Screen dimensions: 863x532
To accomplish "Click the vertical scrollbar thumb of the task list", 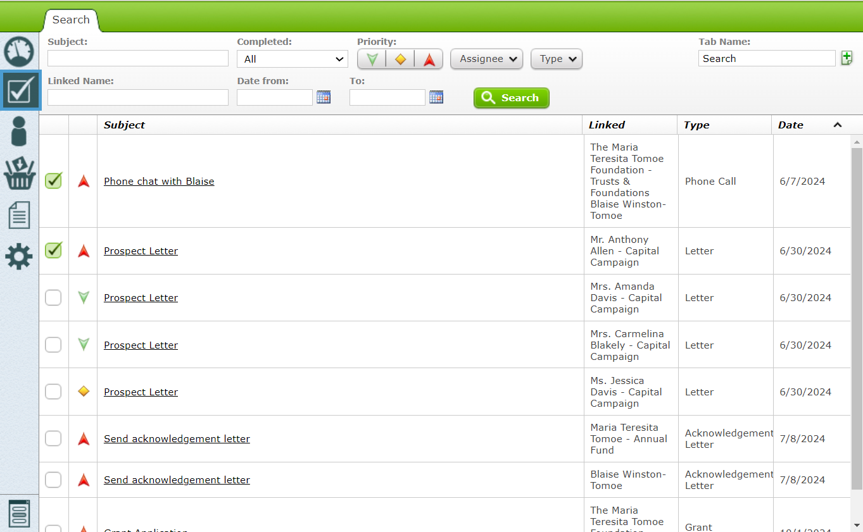I will click(857, 319).
